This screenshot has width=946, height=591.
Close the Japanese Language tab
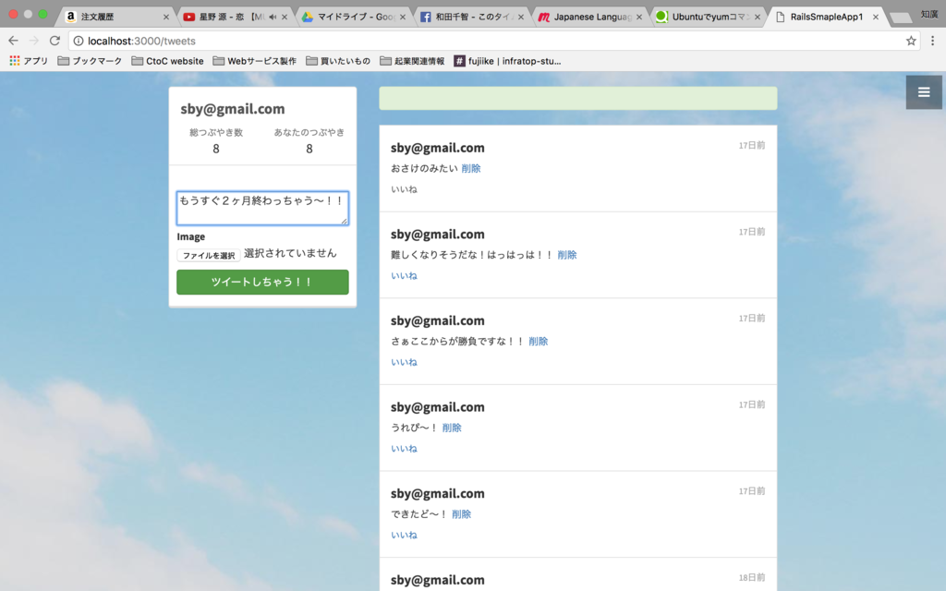tap(639, 17)
